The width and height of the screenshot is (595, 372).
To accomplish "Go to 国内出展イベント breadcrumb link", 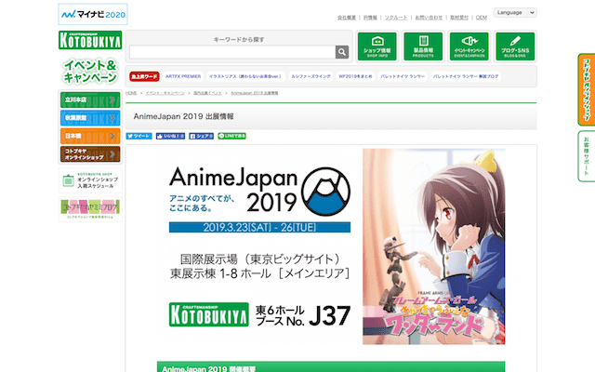I will pos(207,93).
